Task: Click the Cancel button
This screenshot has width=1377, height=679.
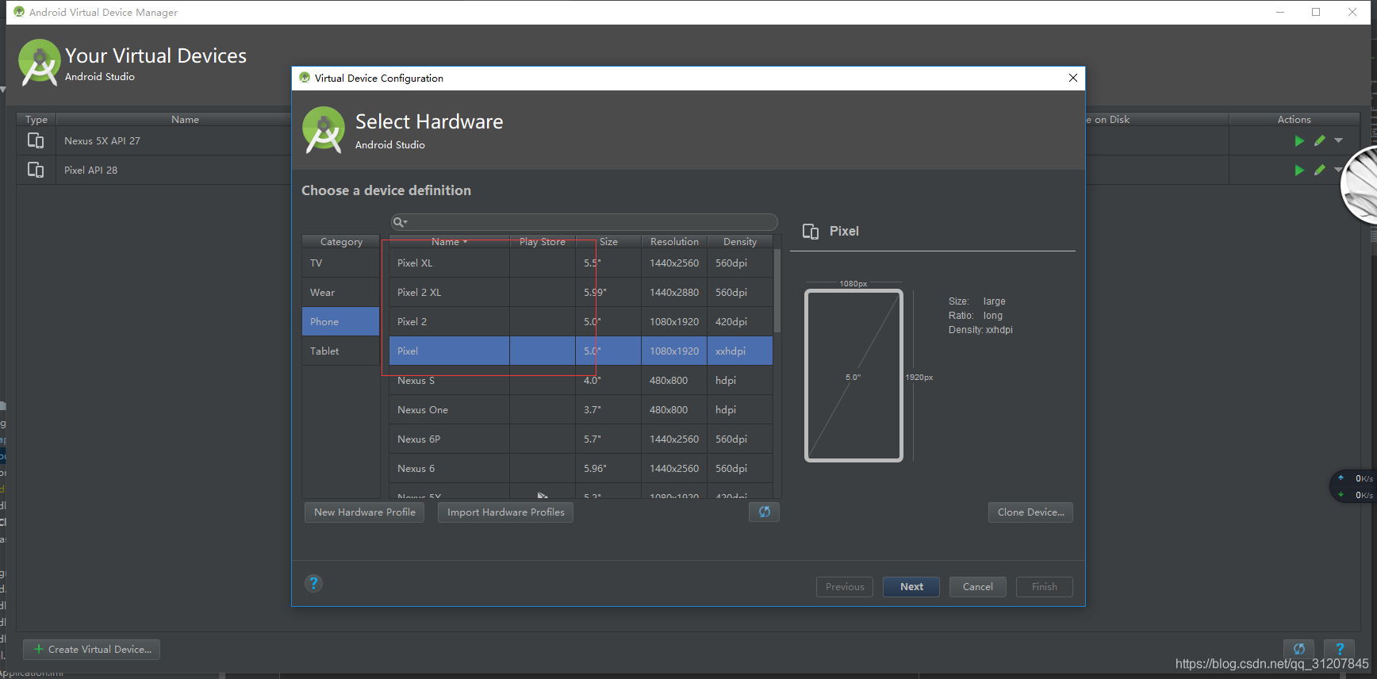Action: [x=977, y=586]
